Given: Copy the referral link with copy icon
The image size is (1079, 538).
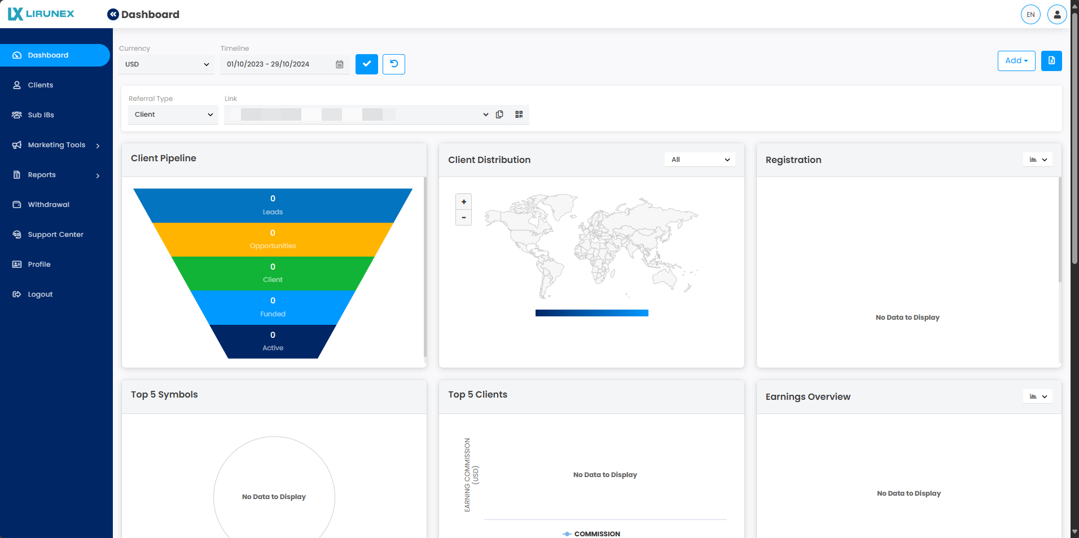Looking at the screenshot, I should tap(499, 114).
